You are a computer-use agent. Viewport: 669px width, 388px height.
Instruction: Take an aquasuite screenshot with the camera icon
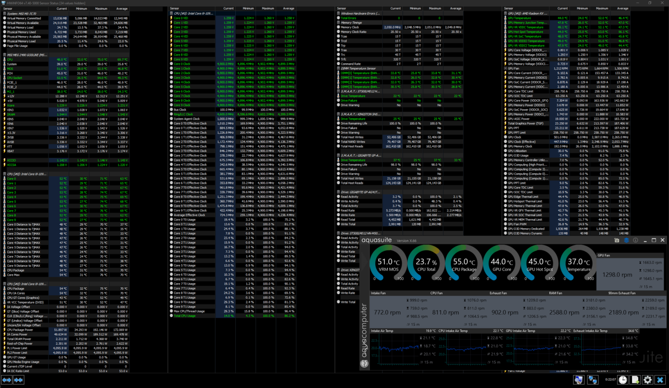coord(617,240)
